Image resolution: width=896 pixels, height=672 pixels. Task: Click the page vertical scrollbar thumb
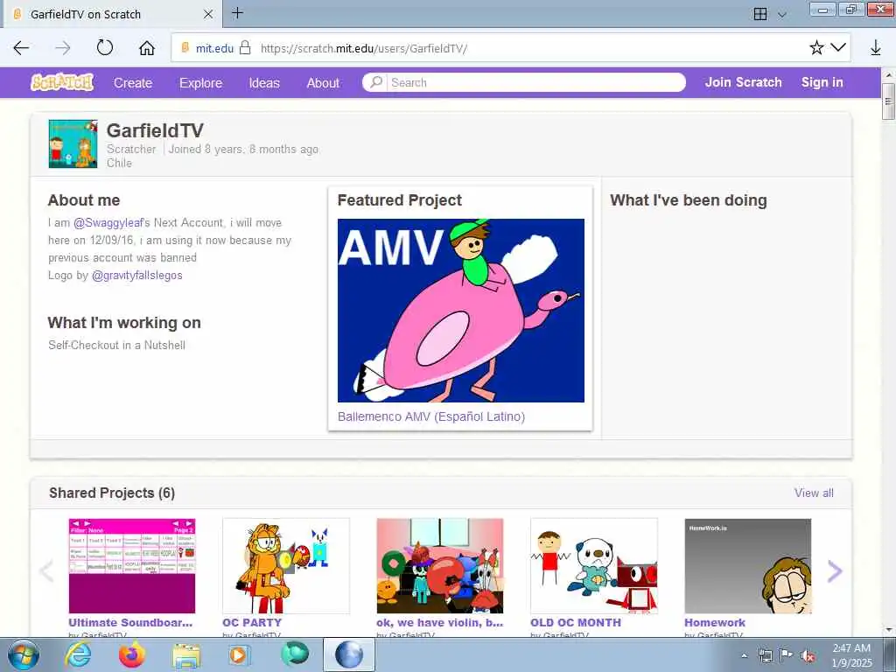pyautogui.click(x=888, y=101)
